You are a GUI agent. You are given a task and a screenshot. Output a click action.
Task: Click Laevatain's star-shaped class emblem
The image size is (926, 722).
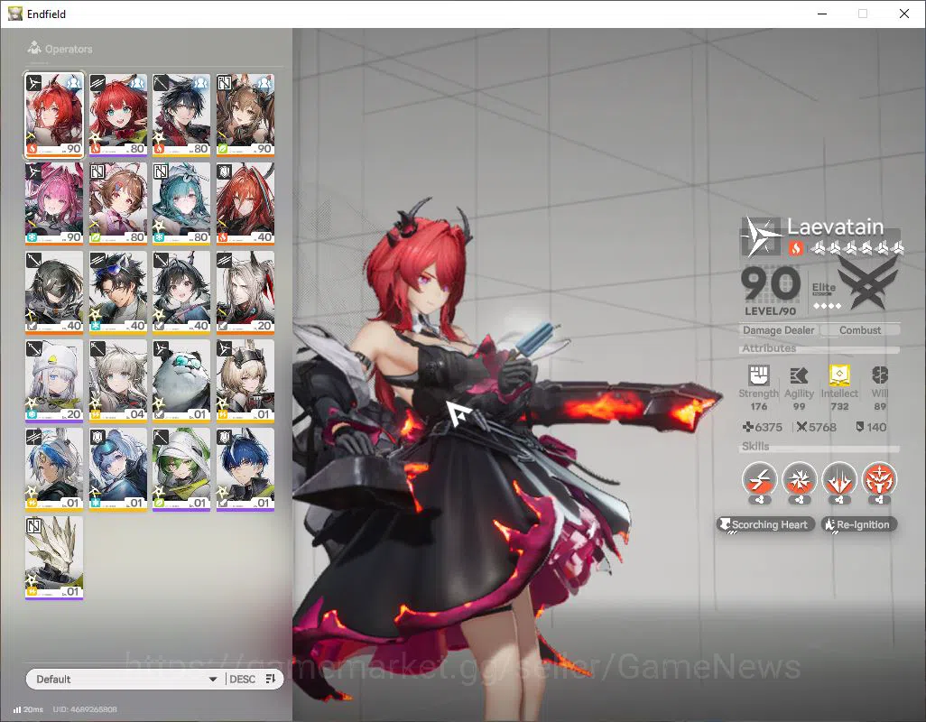click(x=759, y=236)
